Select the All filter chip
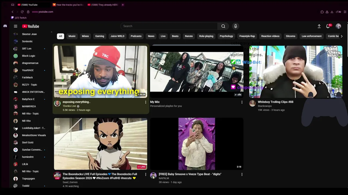Viewport: 348px width, 195px height. 60,36
